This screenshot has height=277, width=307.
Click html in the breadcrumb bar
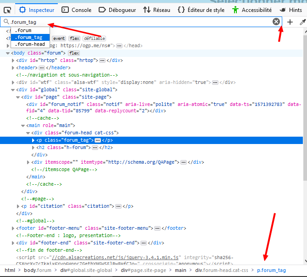point(10,270)
